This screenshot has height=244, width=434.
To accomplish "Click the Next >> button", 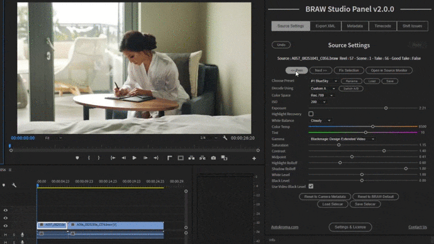I will (321, 70).
